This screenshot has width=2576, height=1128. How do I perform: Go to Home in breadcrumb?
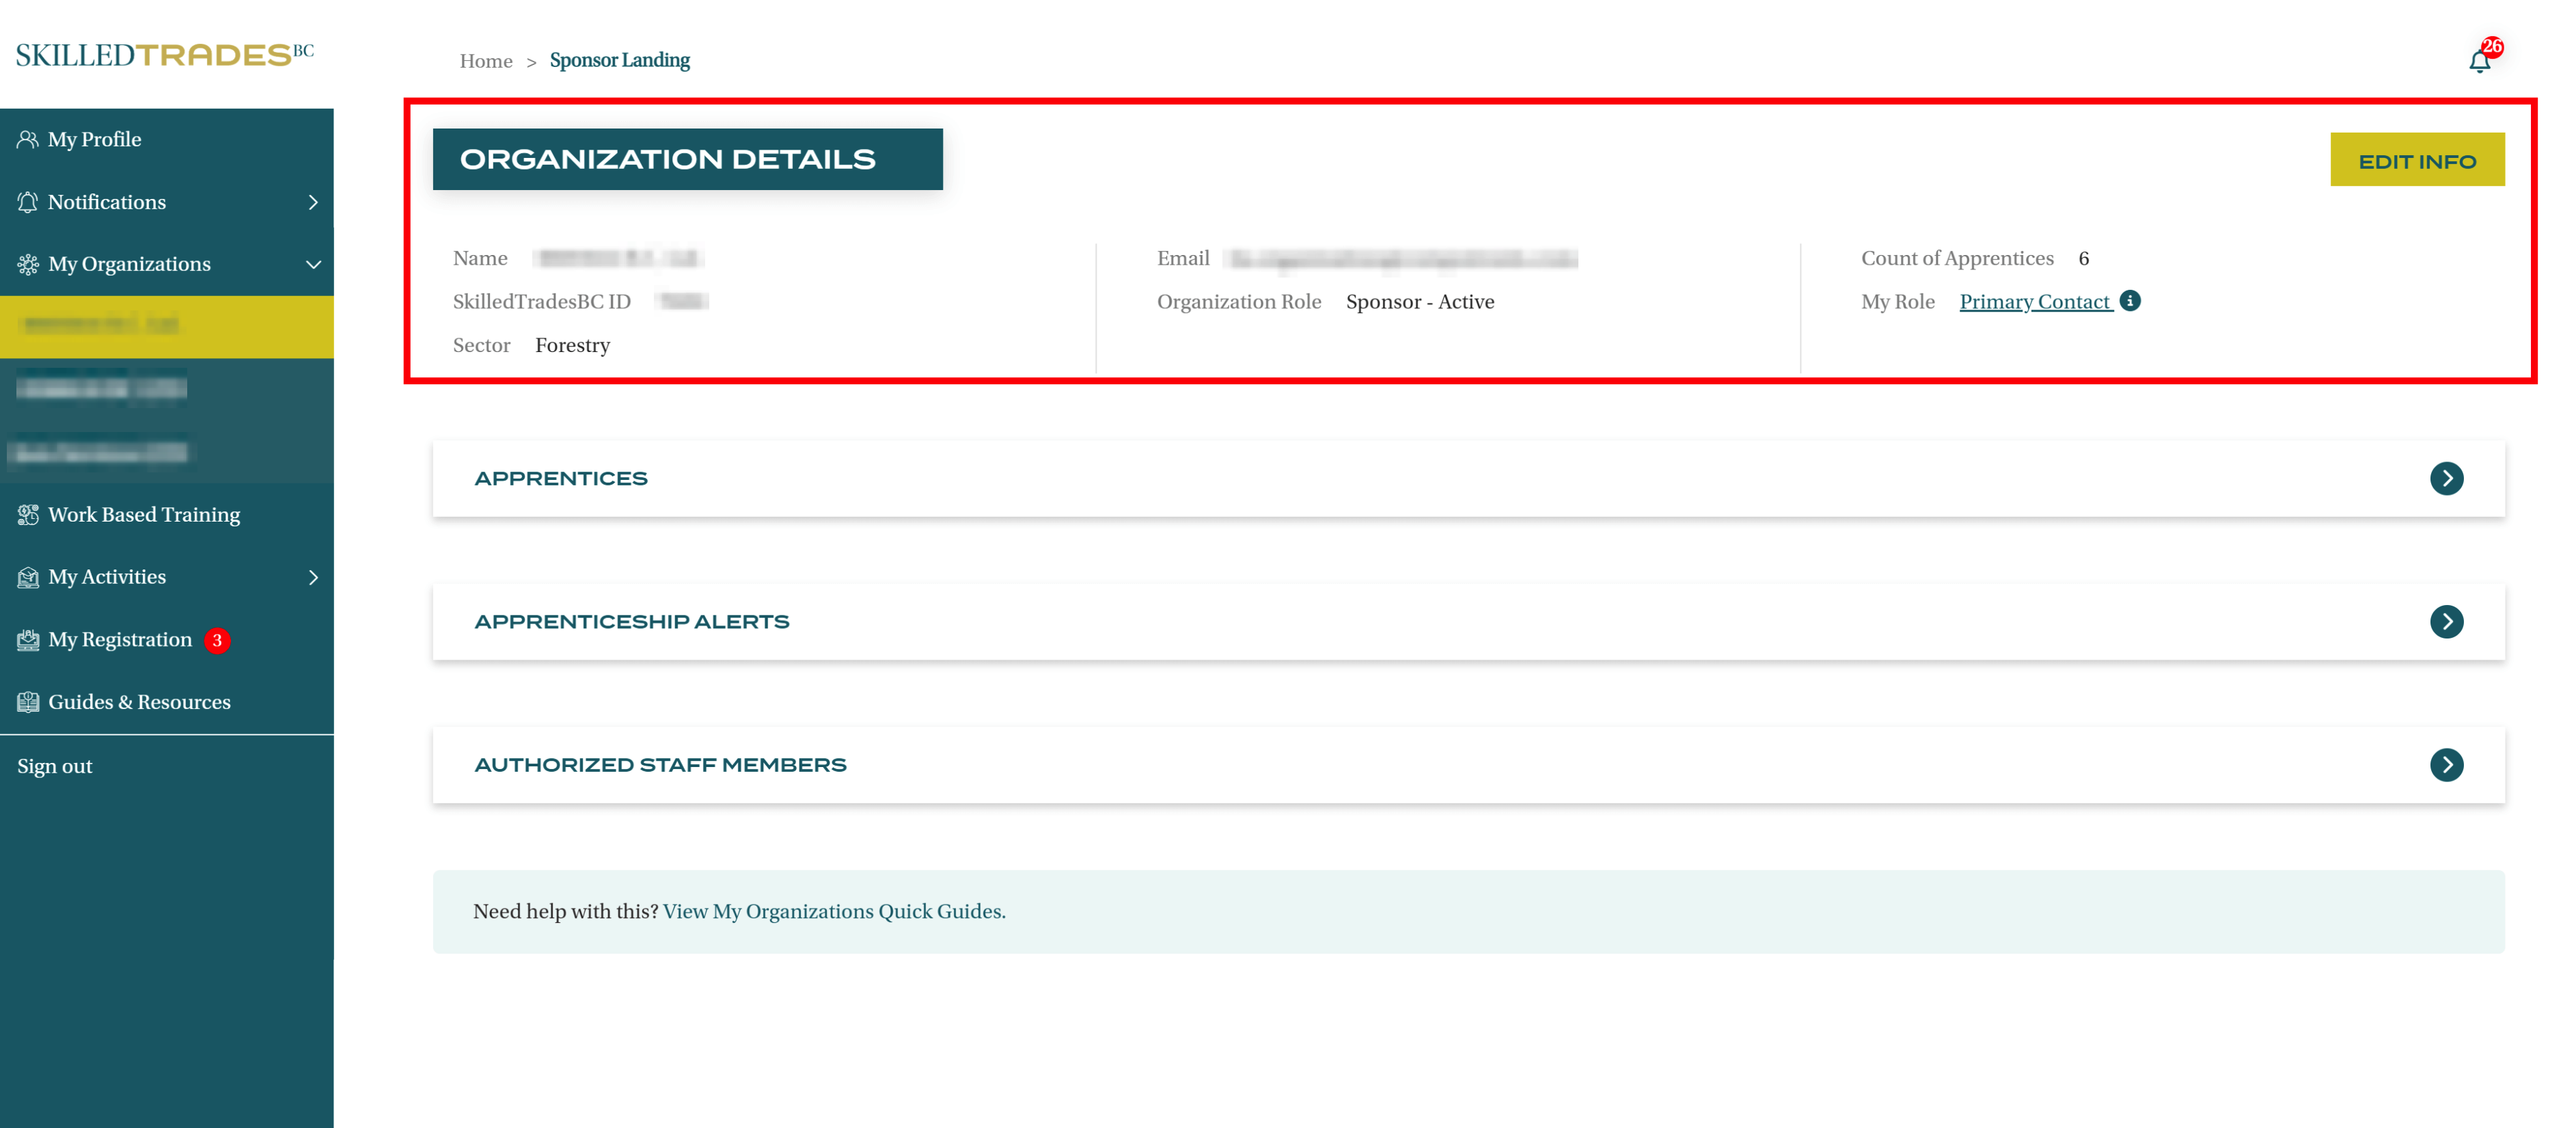click(485, 61)
